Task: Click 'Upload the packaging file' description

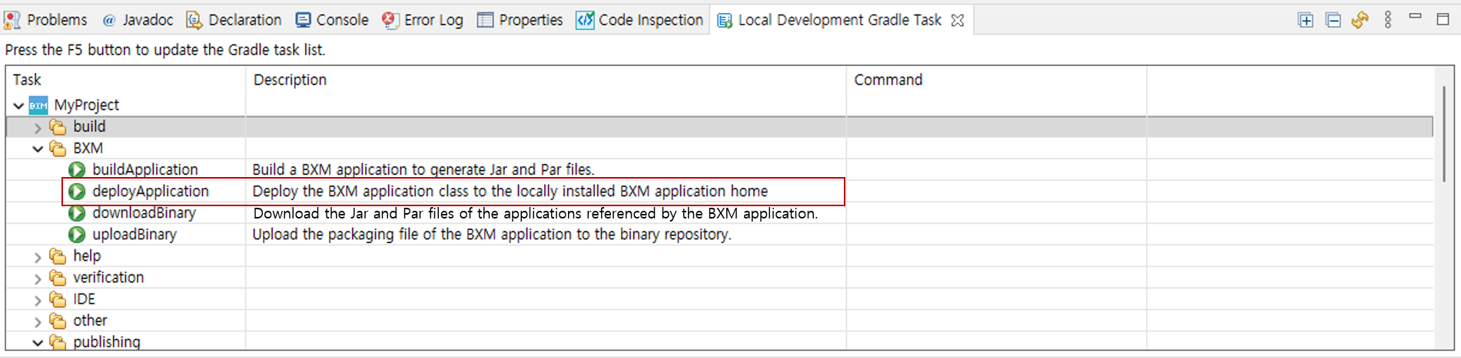Action: (492, 235)
